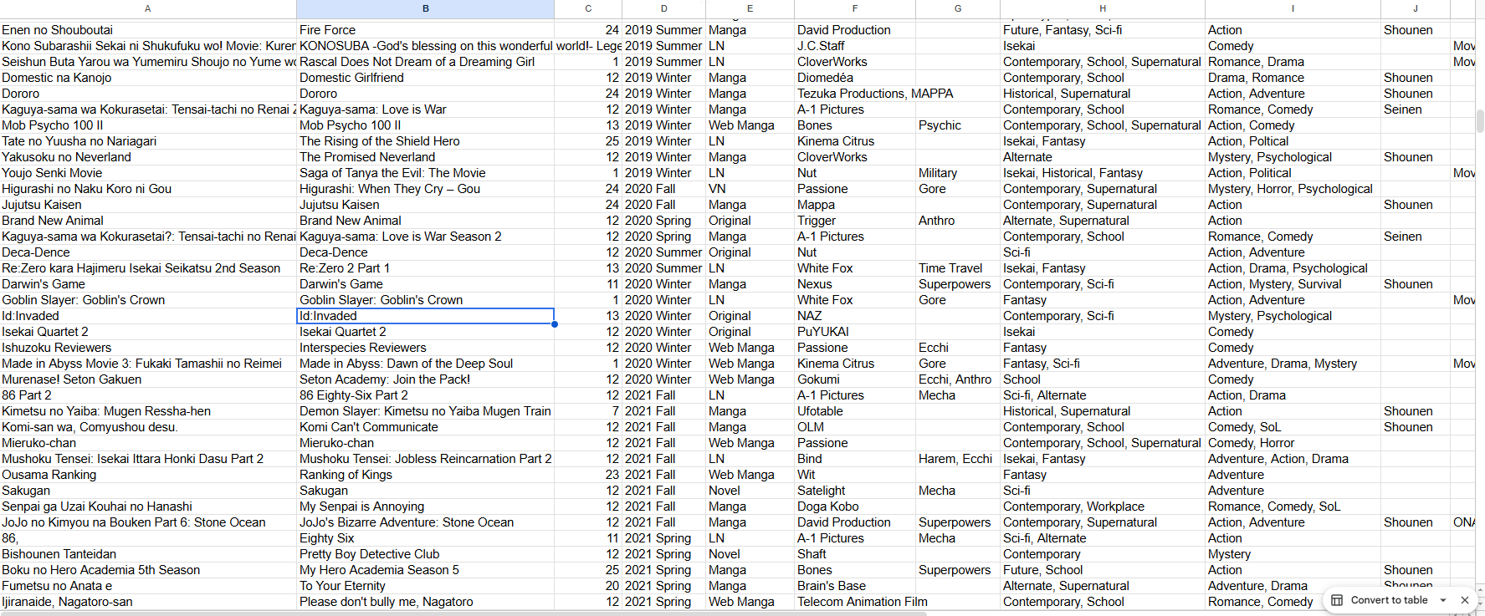This screenshot has height=616, width=1485.
Task: Select 'My Senpai is Annoying' cell
Action: coord(425,507)
